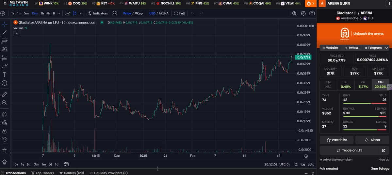Switch chart to Full screen
The width and height of the screenshot is (392, 175).
(x=179, y=13)
